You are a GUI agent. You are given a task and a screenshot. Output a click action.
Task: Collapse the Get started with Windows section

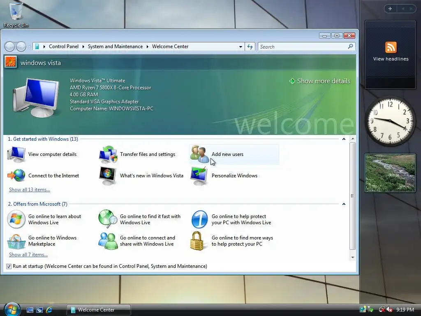click(344, 139)
